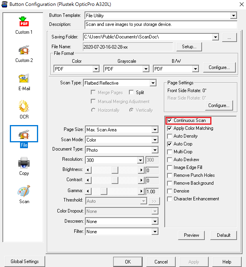Turn on Remove Punch Holes option
The image size is (246, 267).
tap(170, 175)
